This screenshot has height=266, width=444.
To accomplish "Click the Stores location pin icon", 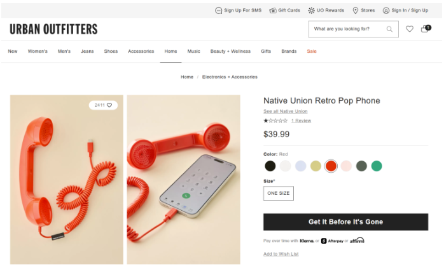I will point(356,10).
